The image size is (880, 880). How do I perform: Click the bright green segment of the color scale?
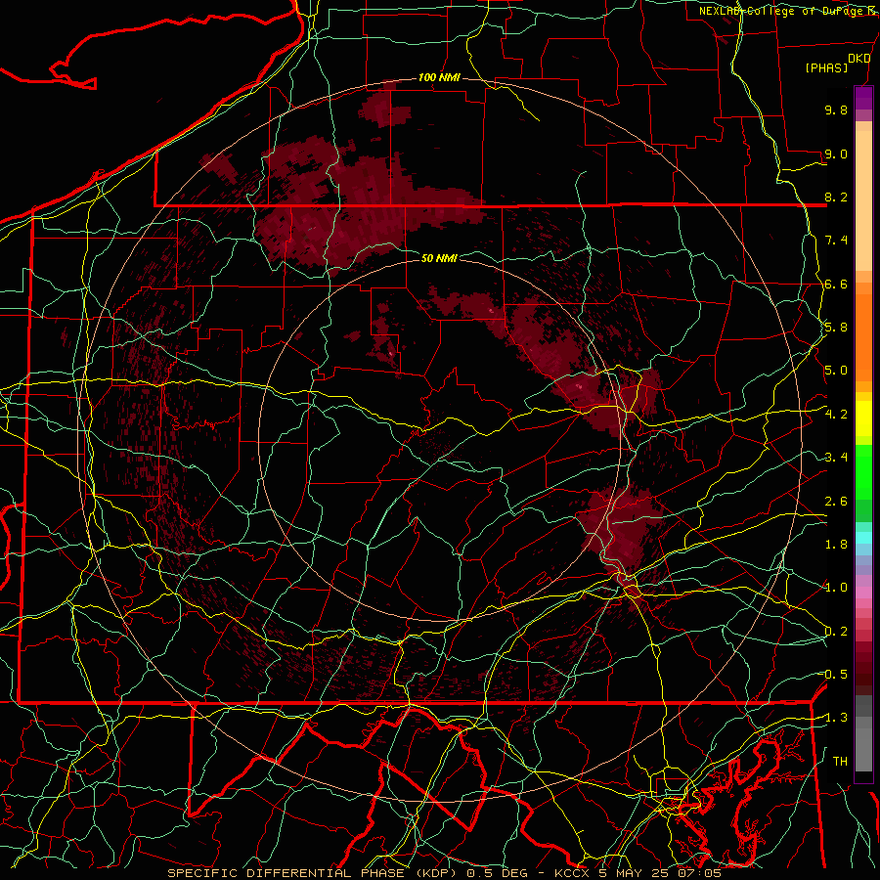click(x=863, y=471)
